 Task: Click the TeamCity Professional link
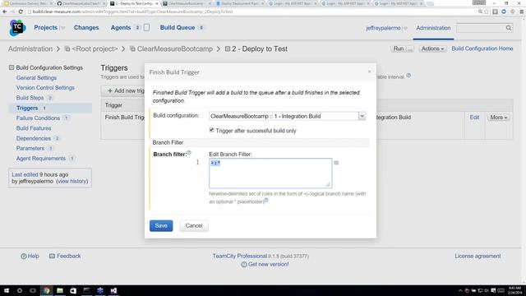(x=239, y=256)
